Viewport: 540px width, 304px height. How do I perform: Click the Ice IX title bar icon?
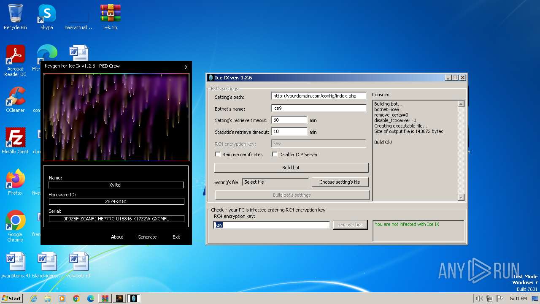pyautogui.click(x=211, y=78)
